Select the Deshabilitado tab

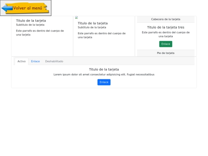[x=54, y=61]
